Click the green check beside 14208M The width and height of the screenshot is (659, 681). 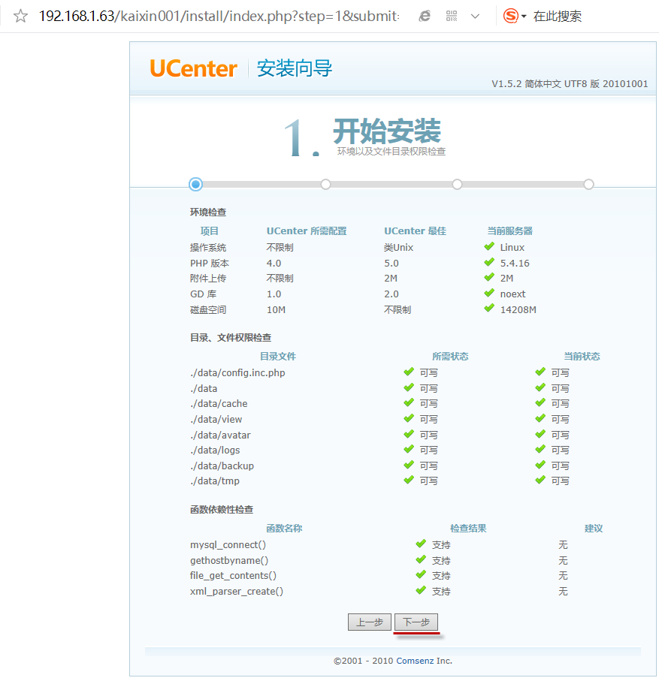489,309
